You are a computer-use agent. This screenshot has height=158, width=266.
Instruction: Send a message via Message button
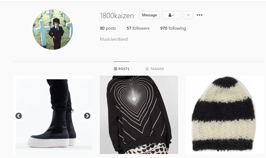(x=149, y=15)
